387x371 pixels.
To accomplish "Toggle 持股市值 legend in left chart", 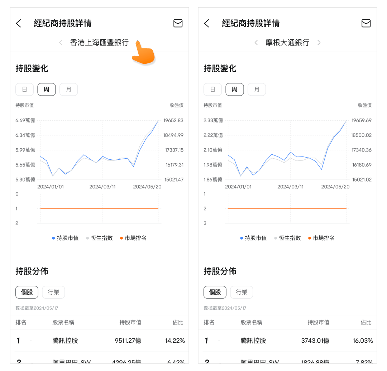I will click(x=66, y=238).
